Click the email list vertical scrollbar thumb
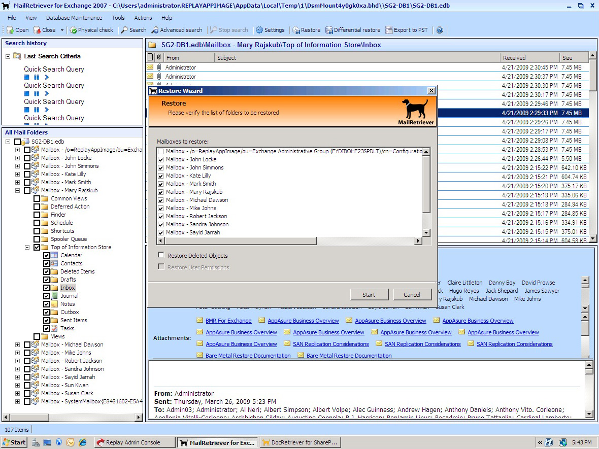599x449 pixels. click(592, 75)
